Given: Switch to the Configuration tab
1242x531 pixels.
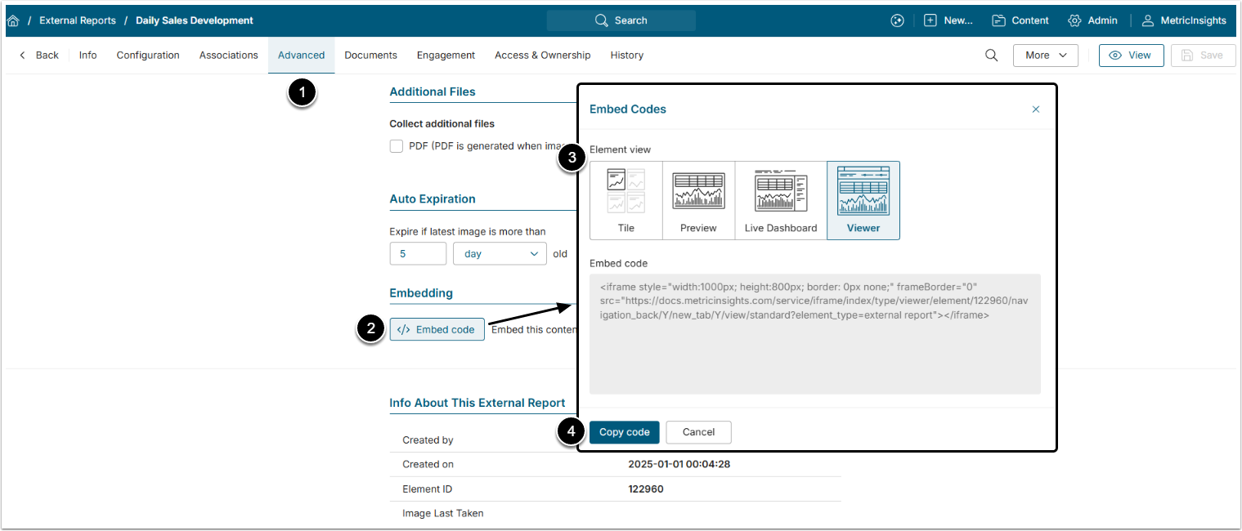Looking at the screenshot, I should (148, 56).
